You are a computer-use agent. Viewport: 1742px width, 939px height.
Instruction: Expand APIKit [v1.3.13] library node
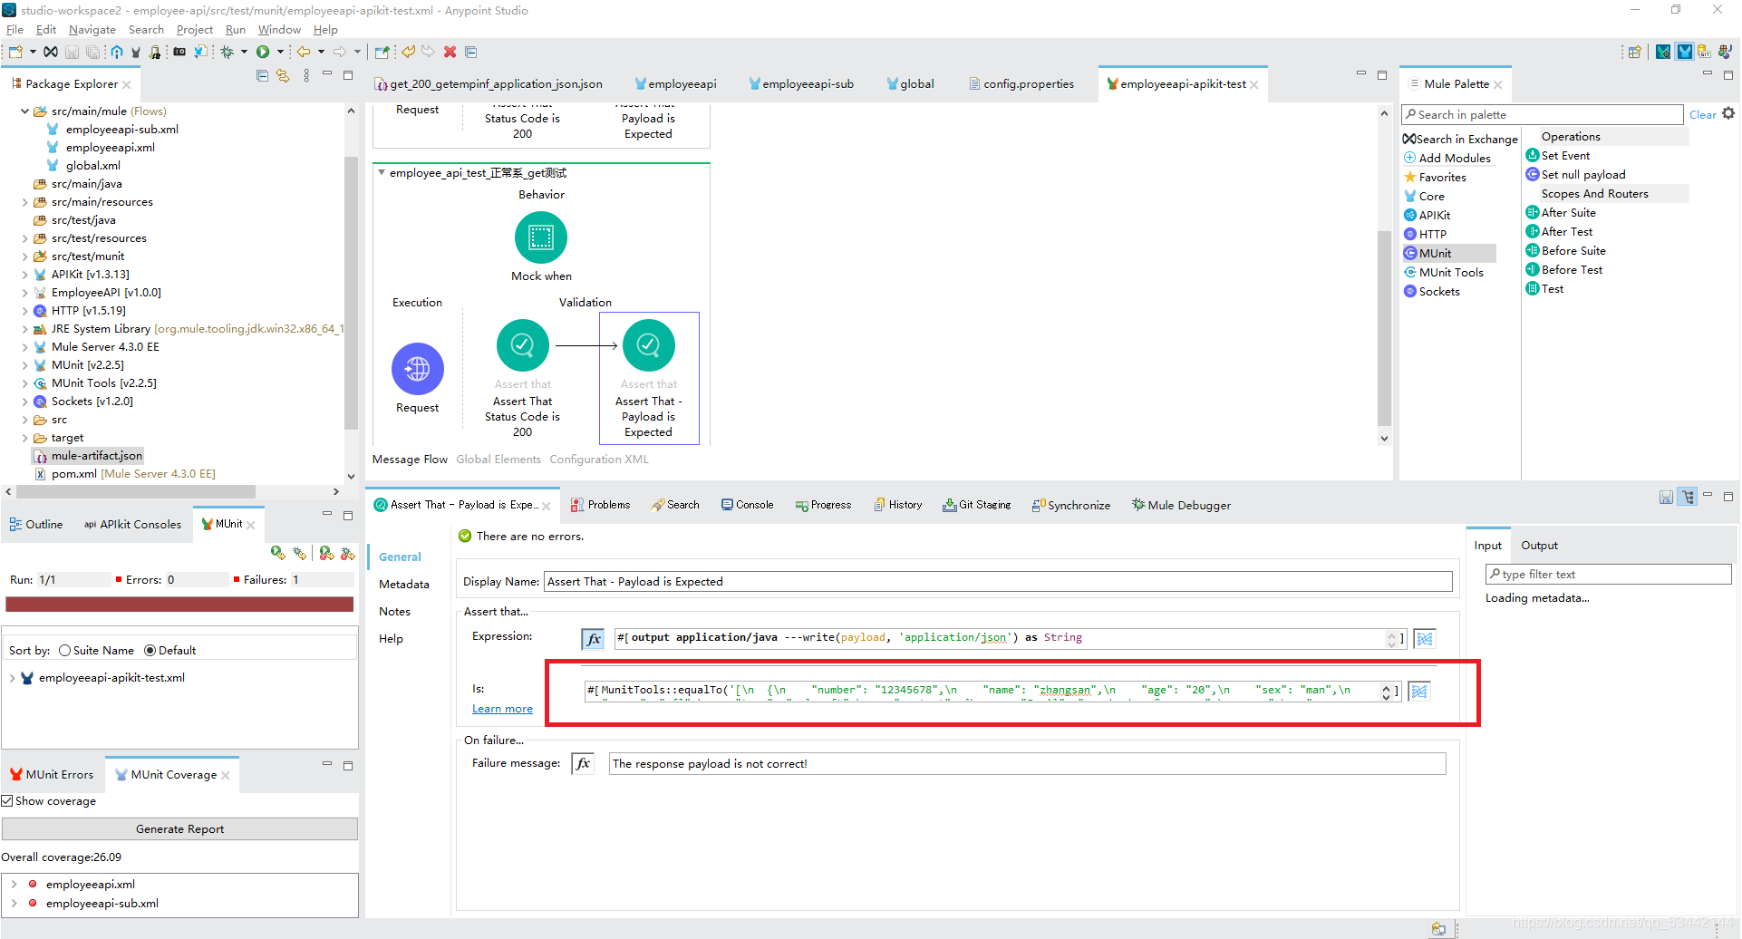coord(24,275)
